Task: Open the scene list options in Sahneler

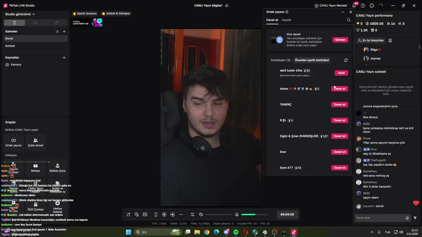Action: 57,32
